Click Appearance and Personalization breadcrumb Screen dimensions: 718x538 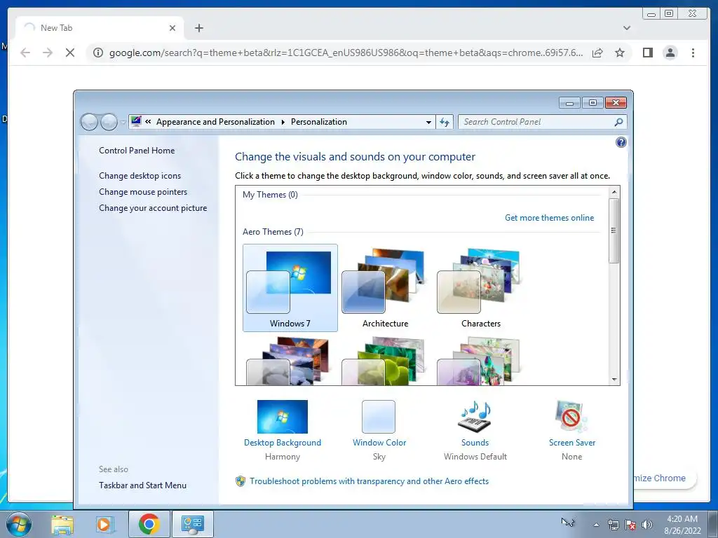tap(215, 122)
